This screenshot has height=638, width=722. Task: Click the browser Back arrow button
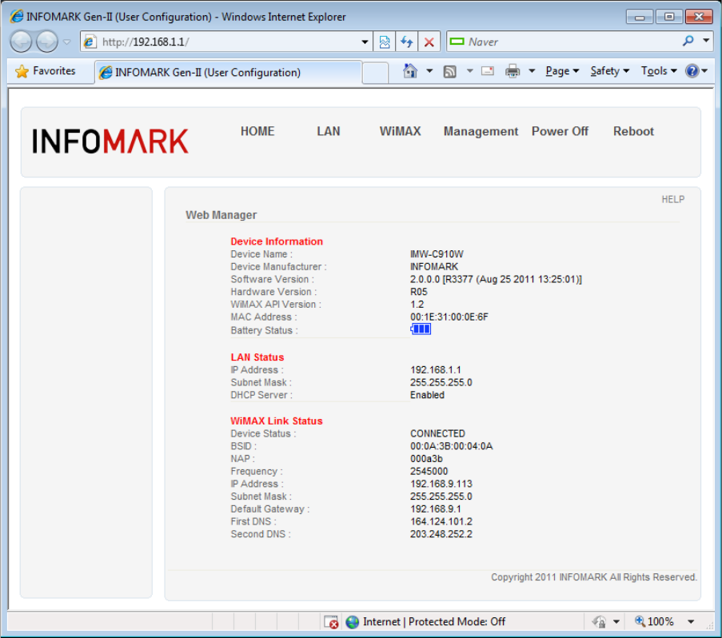(x=21, y=42)
